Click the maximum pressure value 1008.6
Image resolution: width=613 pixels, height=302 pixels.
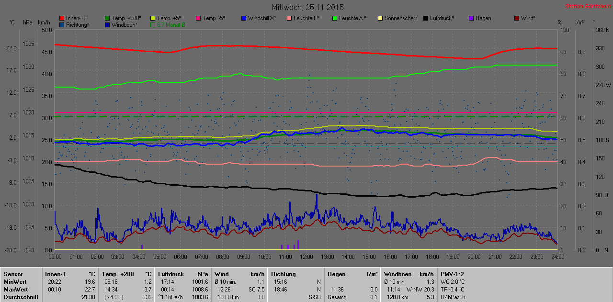pyautogui.click(x=200, y=290)
